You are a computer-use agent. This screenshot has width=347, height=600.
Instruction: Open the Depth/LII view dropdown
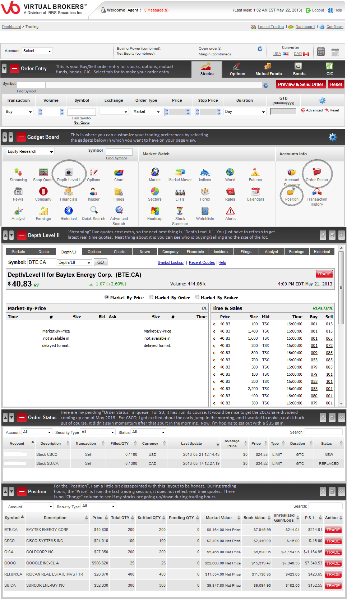point(74,262)
